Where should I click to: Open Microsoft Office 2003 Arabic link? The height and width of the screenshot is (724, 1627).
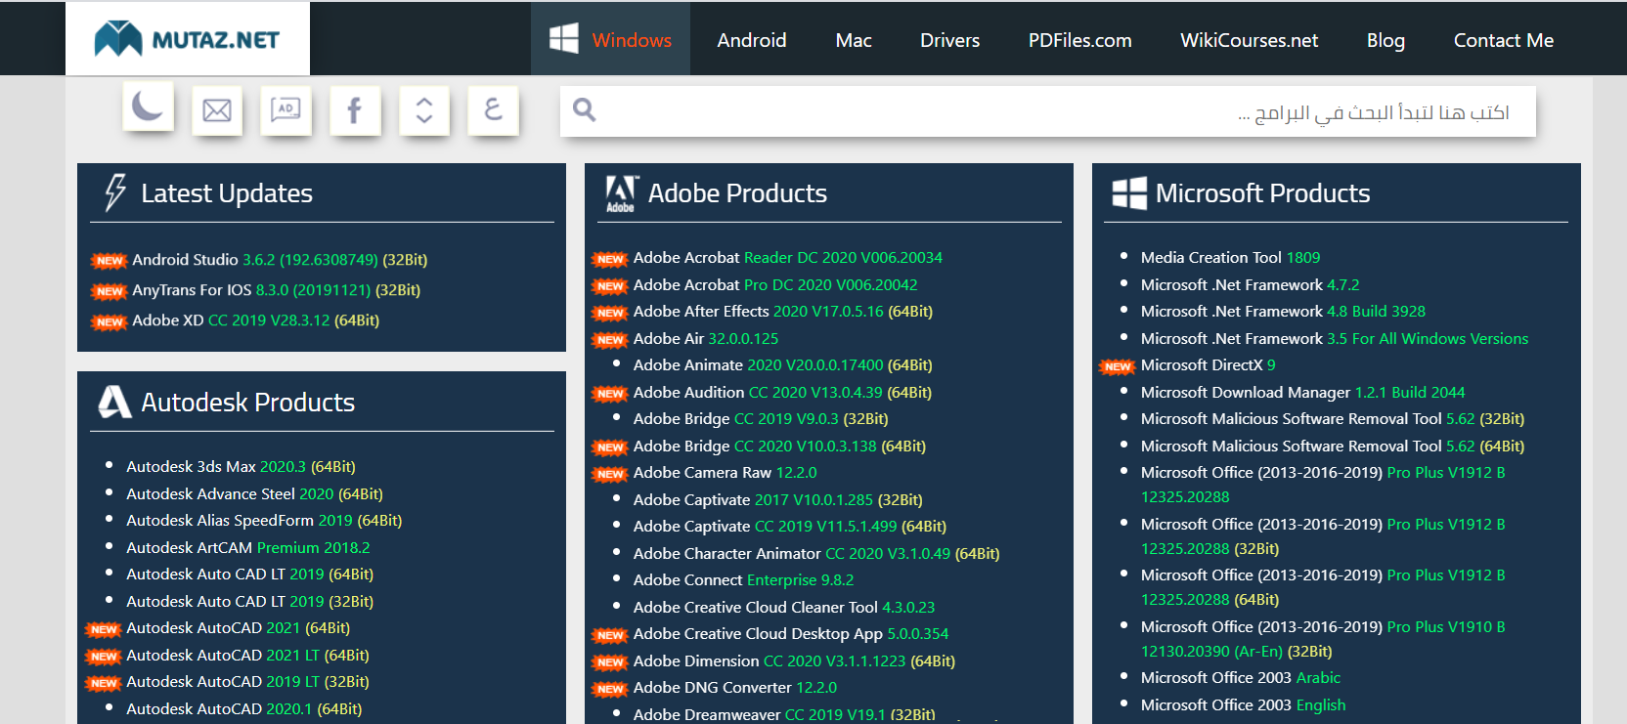click(1241, 678)
